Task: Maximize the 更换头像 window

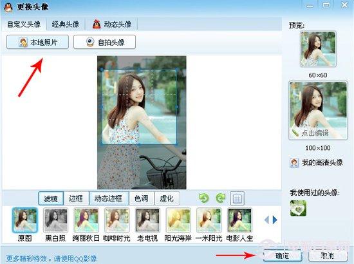Action: click(326, 5)
